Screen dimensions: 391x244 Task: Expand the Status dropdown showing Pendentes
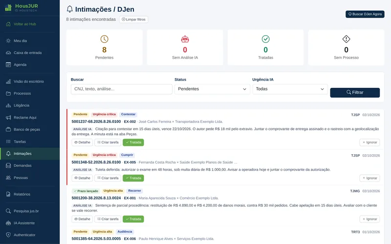tap(212, 89)
